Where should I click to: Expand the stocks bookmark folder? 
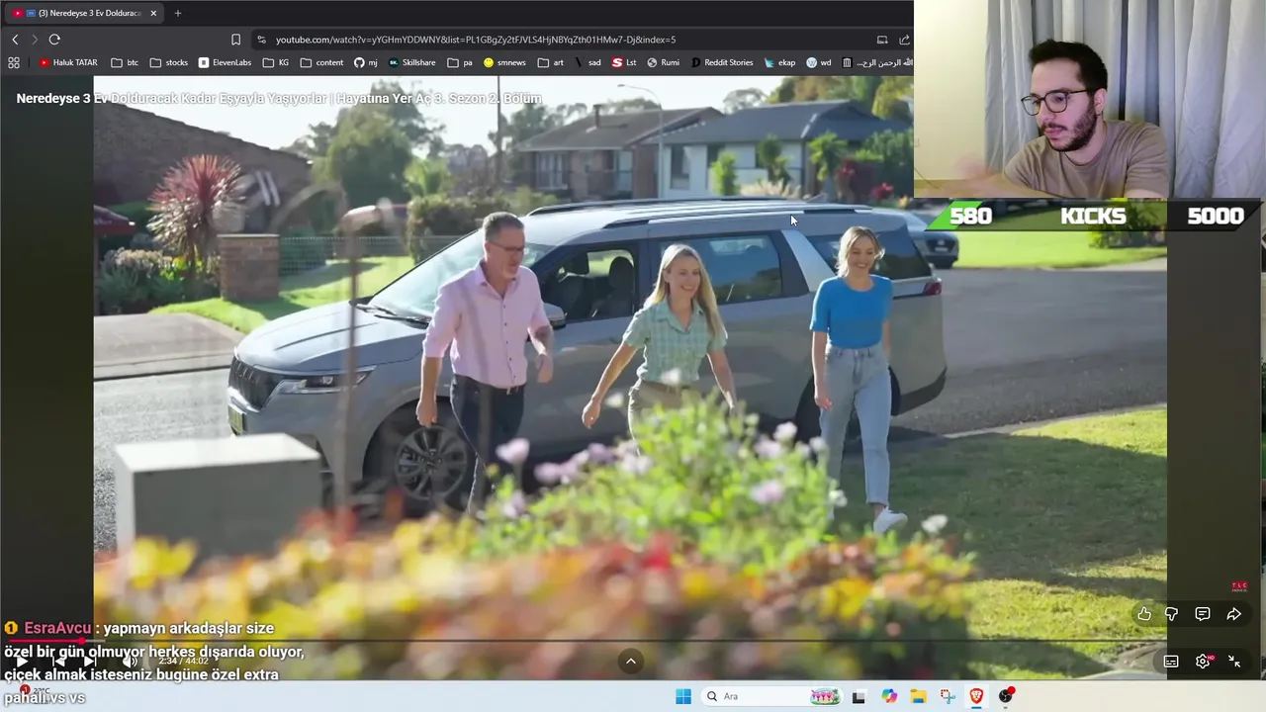pyautogui.click(x=168, y=62)
